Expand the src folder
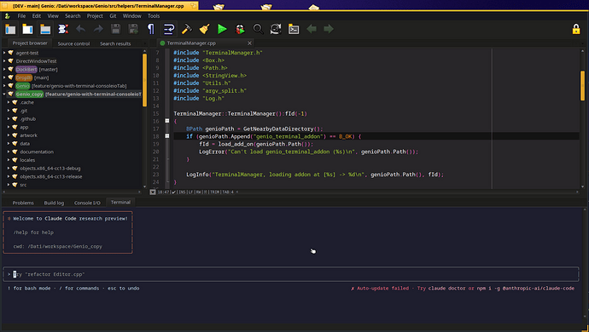The width and height of the screenshot is (589, 332). pos(9,185)
